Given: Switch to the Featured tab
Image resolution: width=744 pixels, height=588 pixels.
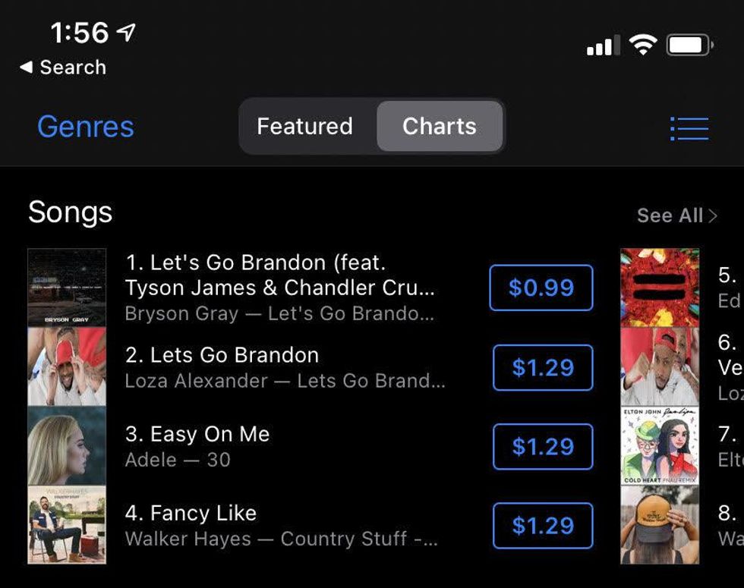Looking at the screenshot, I should pos(304,126).
